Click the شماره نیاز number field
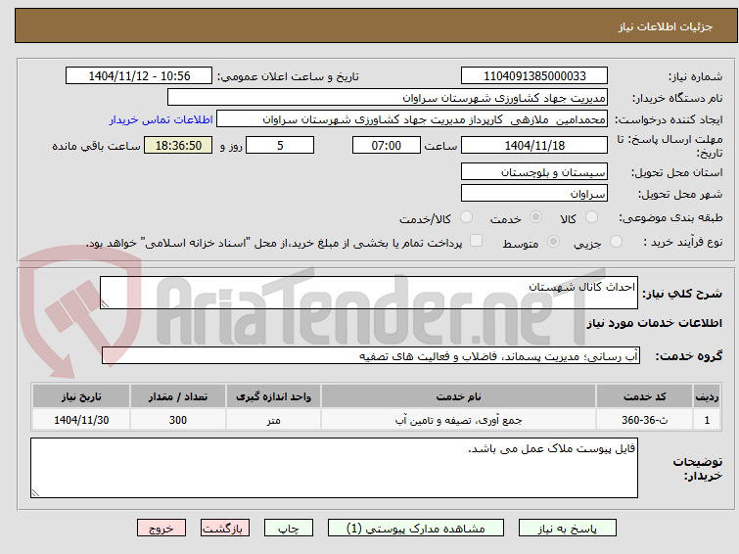The height and width of the screenshot is (554, 739). (x=534, y=76)
